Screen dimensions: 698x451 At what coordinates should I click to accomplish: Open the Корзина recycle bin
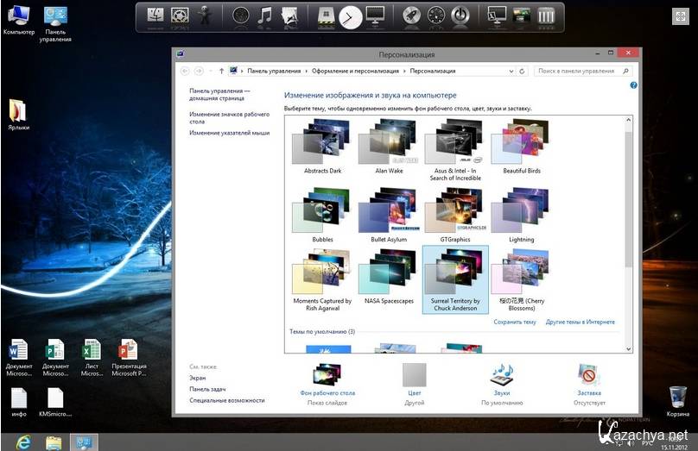point(678,397)
